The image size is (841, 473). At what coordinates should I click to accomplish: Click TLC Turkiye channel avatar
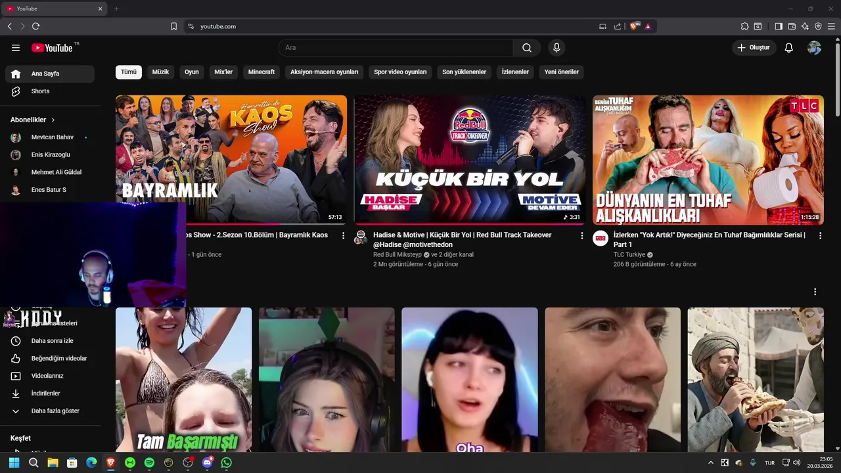pyautogui.click(x=601, y=238)
